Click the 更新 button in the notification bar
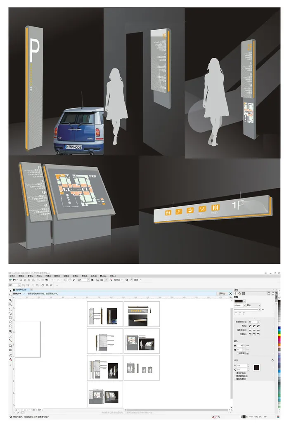This screenshot has height=435, width=289. pos(222,294)
